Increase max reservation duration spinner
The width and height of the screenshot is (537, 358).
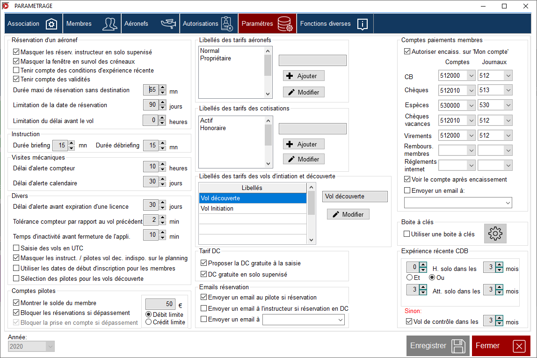click(163, 88)
